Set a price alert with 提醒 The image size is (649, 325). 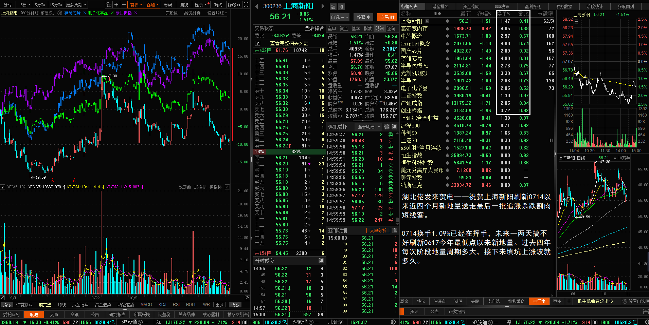363,17
